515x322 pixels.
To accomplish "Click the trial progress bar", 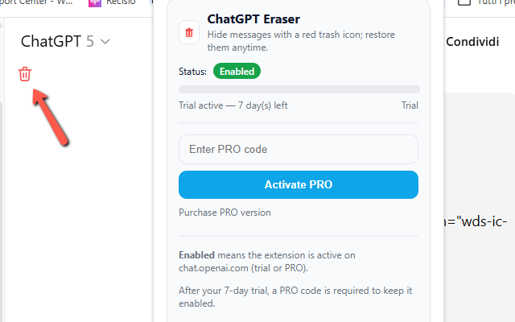I will pos(299,89).
